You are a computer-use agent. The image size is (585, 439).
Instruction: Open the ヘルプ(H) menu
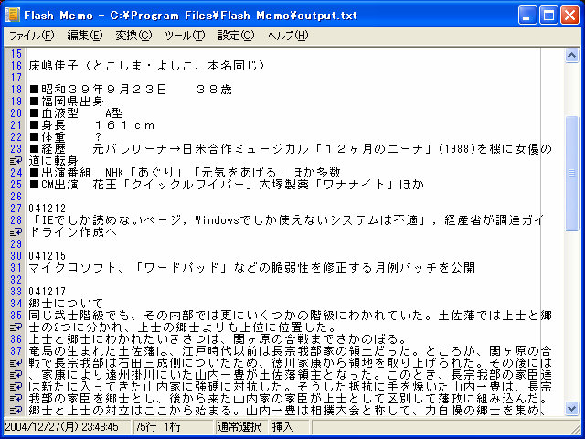tap(287, 36)
